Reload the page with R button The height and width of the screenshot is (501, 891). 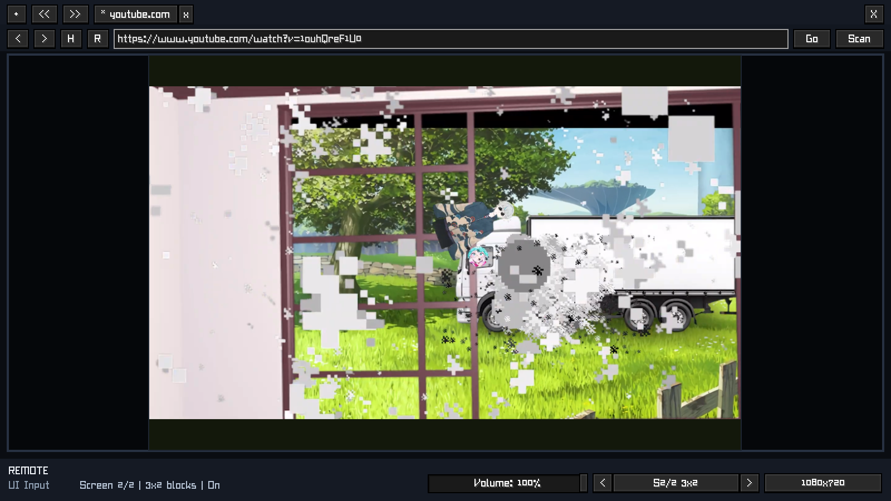click(x=97, y=38)
